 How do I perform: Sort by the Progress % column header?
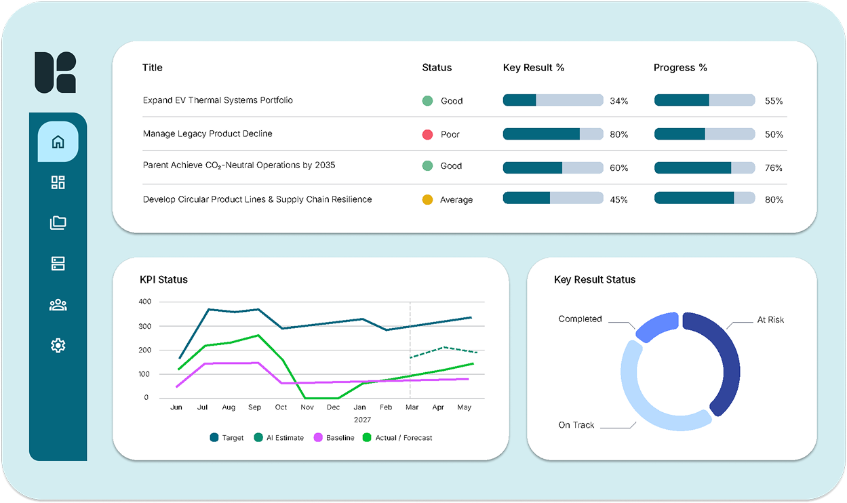680,68
